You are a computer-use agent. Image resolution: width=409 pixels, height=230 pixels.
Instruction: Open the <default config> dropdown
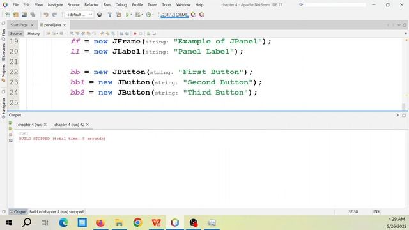79,15
